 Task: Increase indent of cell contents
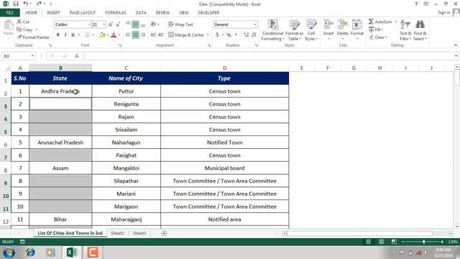click(x=161, y=35)
